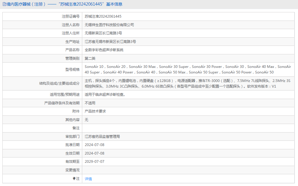Image resolution: width=298 pixels, height=186 pixels.
Task: Click attachment value 产品技术要求
Action: coord(95,111)
